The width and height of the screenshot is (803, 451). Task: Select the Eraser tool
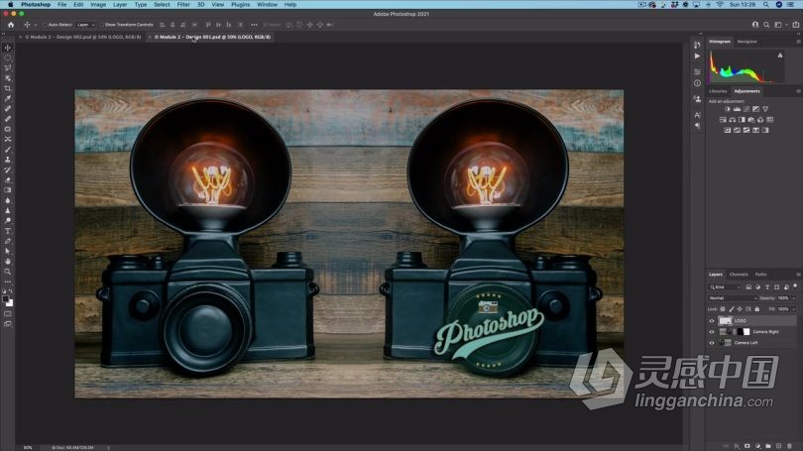pos(8,180)
